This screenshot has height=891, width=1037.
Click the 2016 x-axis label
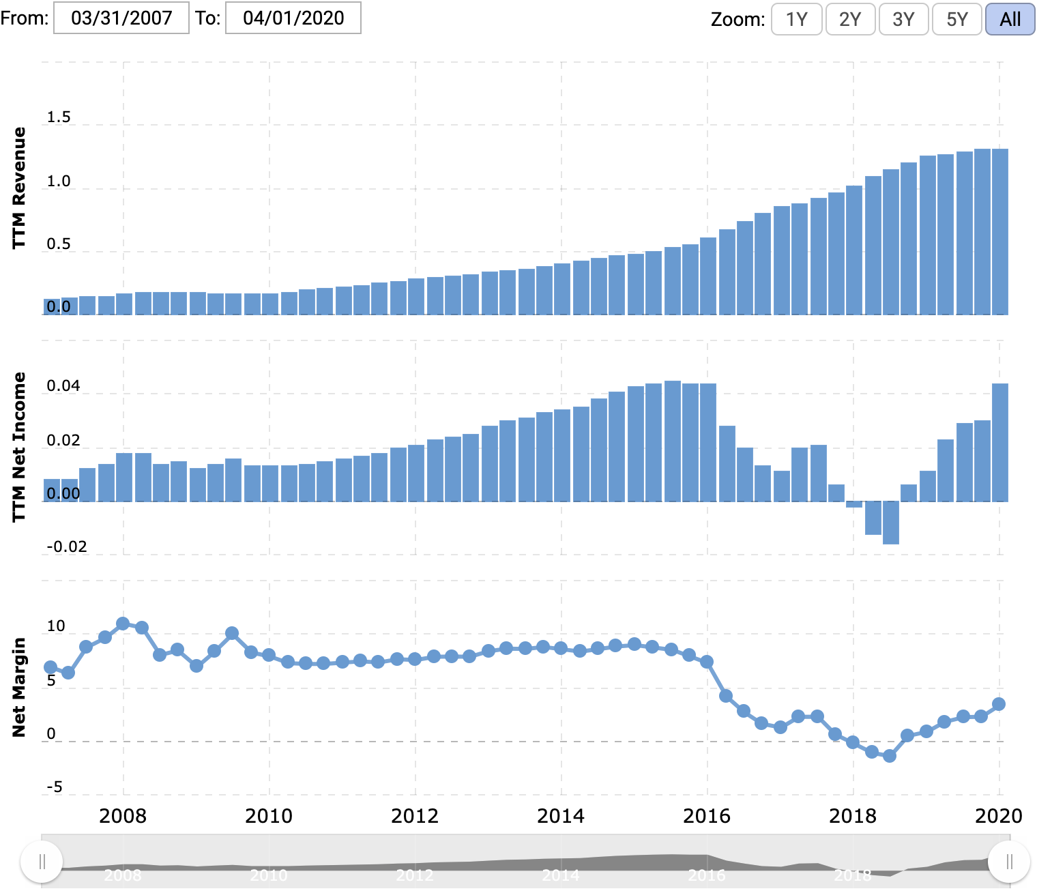pyautogui.click(x=707, y=816)
